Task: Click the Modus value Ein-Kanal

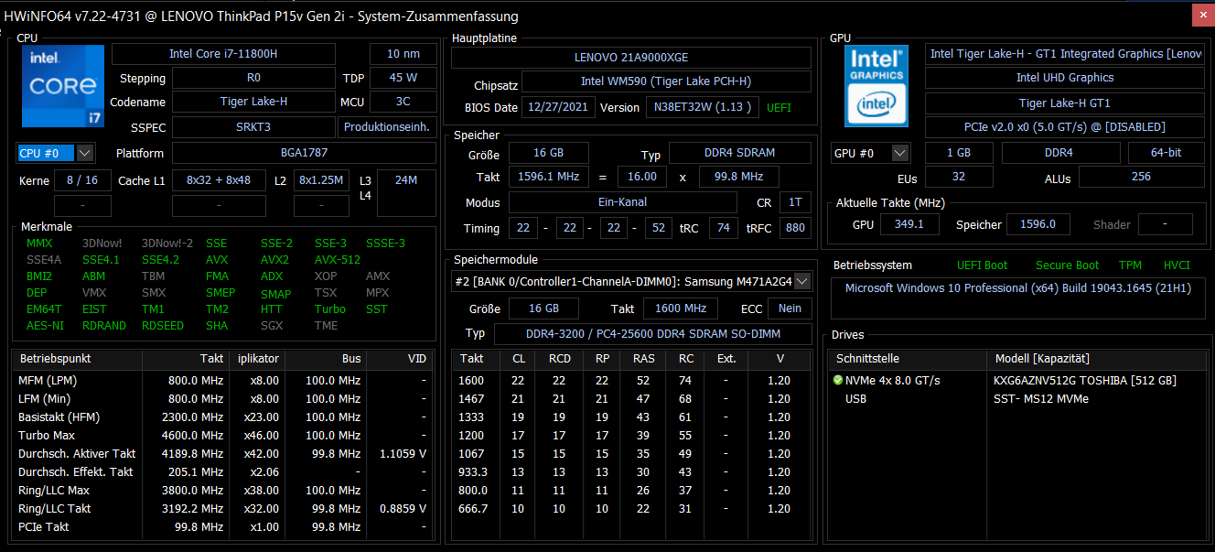Action: (622, 202)
